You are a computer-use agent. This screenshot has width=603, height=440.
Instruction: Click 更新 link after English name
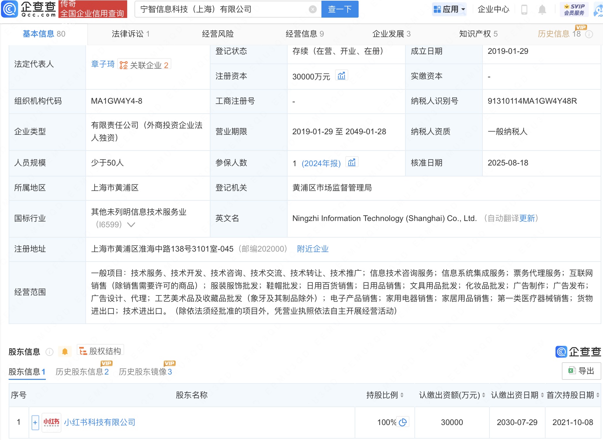click(x=527, y=218)
